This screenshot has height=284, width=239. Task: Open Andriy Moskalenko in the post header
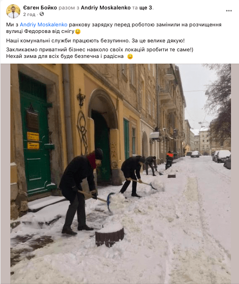[x=106, y=8]
